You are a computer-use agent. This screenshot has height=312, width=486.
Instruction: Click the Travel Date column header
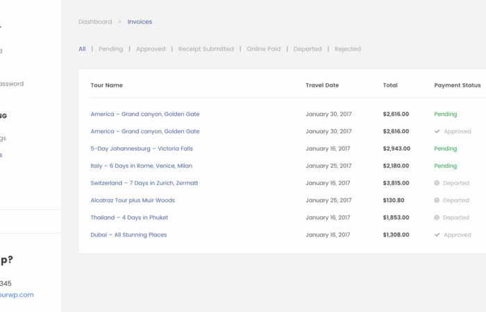(322, 85)
